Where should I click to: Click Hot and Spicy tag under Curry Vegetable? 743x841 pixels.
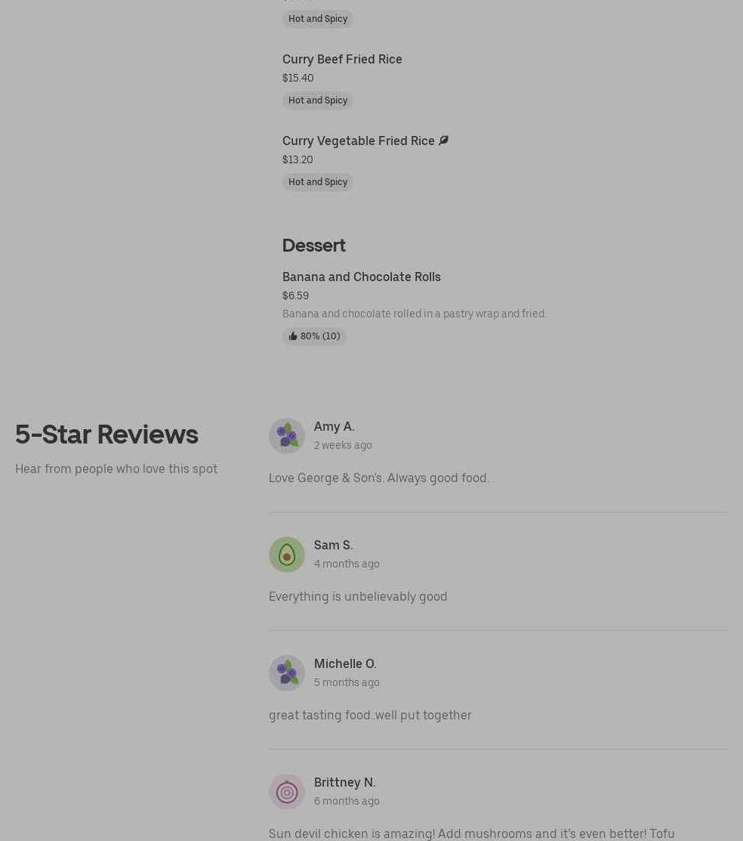[318, 182]
